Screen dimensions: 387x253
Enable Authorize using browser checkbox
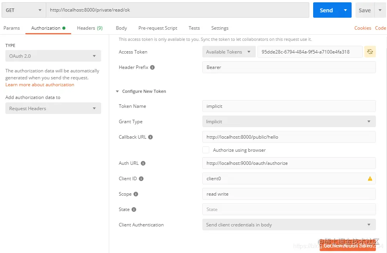(206, 150)
